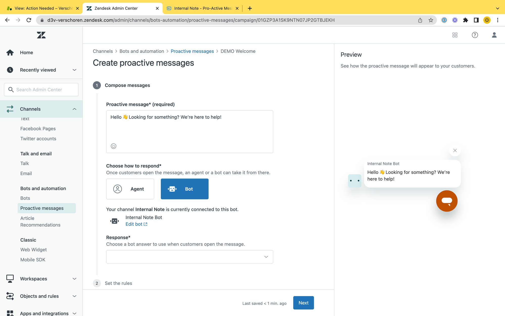
Task: Bookmark this page with star icon
Action: coord(431,20)
